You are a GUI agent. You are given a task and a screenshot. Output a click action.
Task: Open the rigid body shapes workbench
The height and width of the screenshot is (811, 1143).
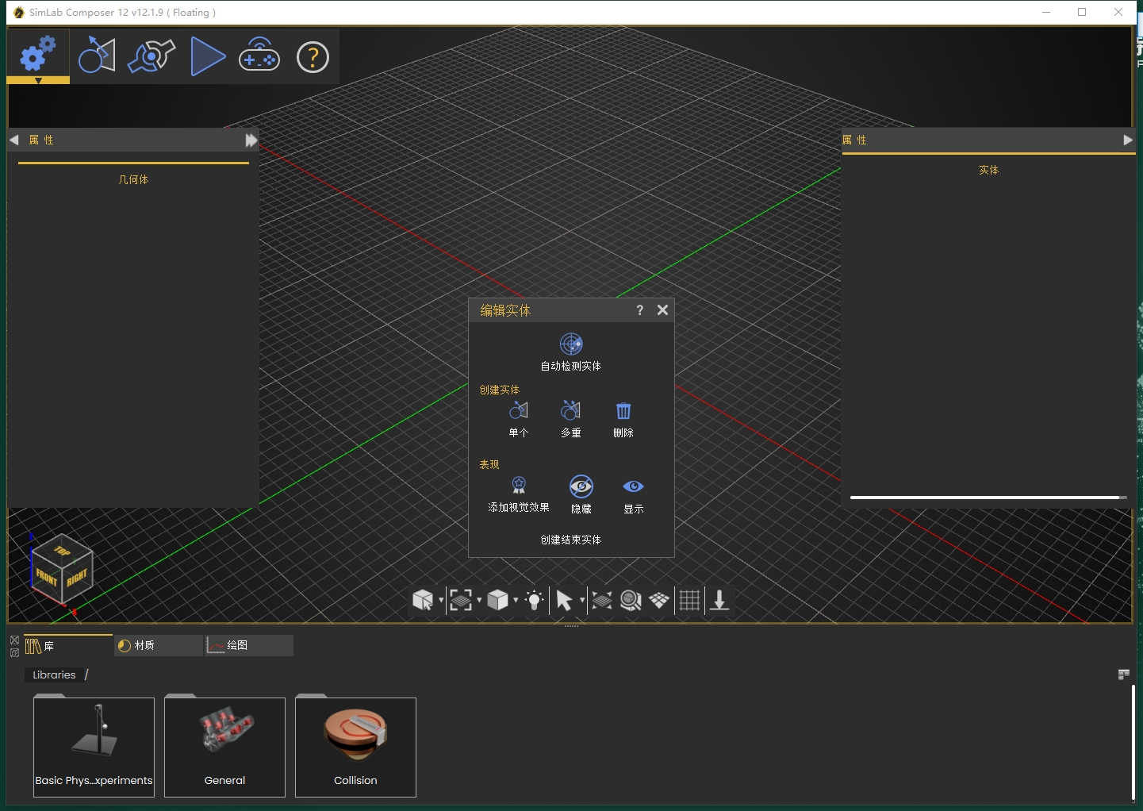97,56
